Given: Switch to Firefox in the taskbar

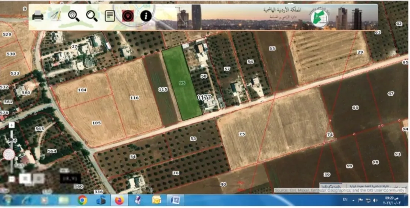Looking at the screenshot, I should click(120, 200).
